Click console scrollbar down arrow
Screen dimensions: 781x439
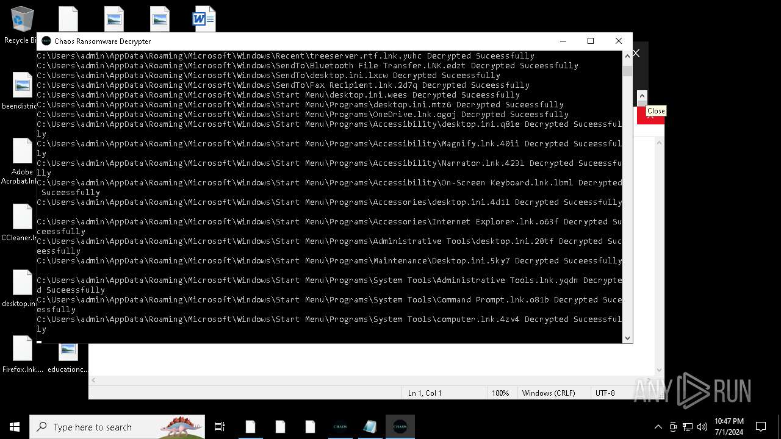[627, 338]
